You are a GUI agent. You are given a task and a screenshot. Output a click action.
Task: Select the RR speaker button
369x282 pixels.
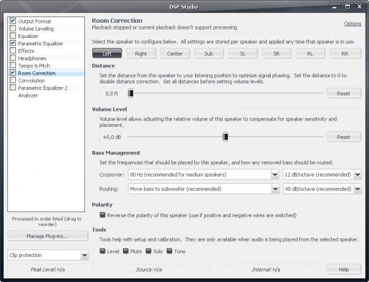(x=345, y=53)
